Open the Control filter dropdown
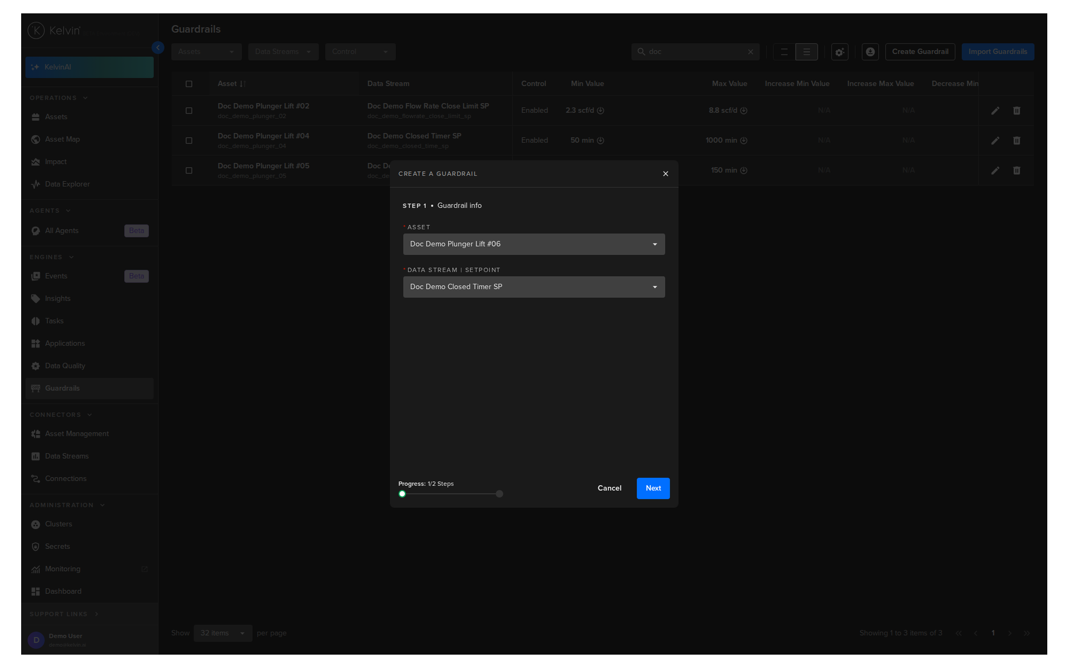 360,52
